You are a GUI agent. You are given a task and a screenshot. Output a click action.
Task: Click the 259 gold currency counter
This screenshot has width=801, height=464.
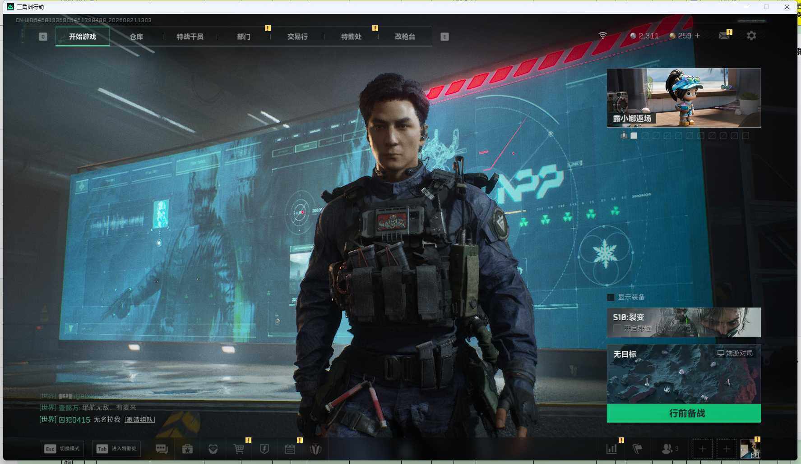point(680,36)
